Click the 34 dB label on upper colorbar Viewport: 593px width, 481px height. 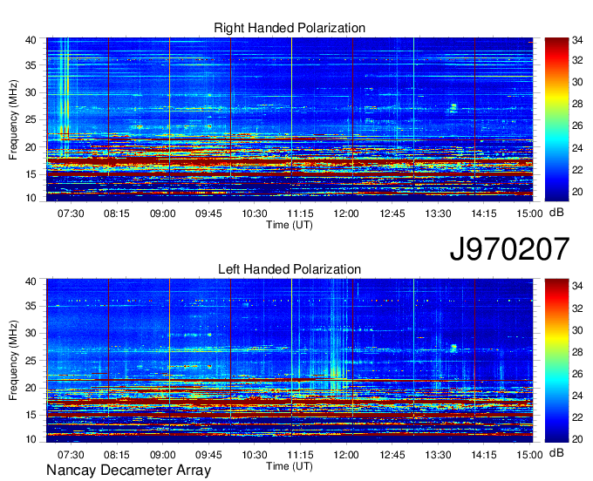tap(577, 39)
